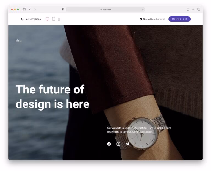Image resolution: width=211 pixels, height=171 pixels.
Task: Go back with browser back chevron
Action: [30, 9]
